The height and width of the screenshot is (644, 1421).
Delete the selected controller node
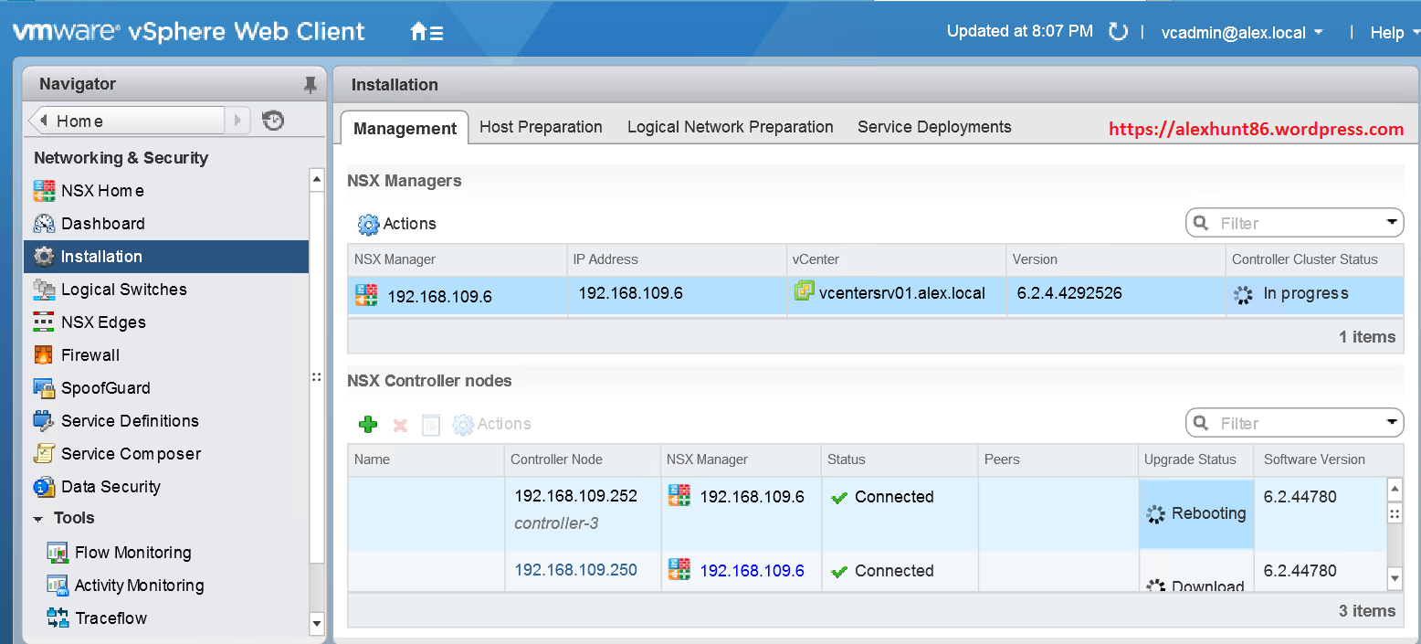coord(399,424)
